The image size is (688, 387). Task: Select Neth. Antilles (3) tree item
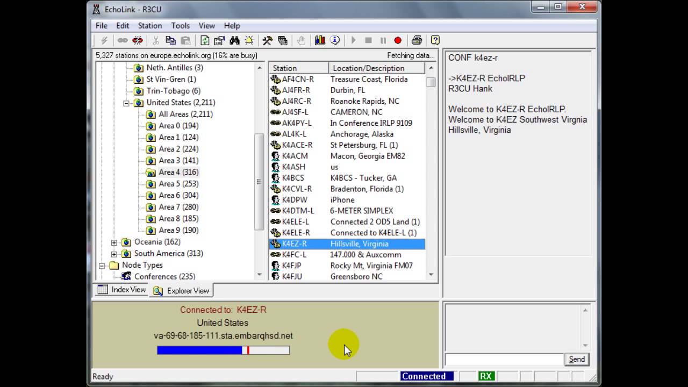[x=175, y=68]
